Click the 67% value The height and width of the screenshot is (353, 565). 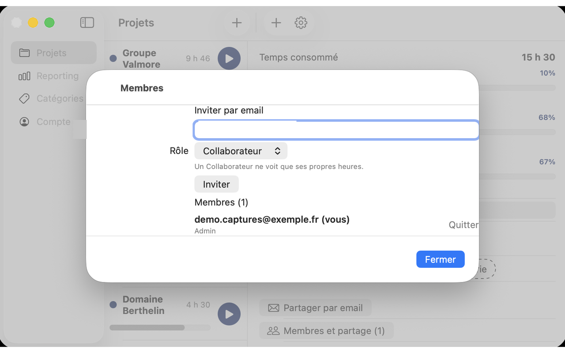point(547,162)
